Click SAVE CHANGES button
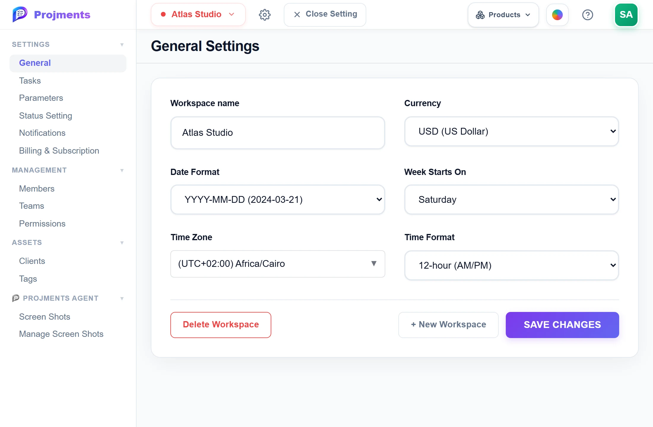 (562, 325)
